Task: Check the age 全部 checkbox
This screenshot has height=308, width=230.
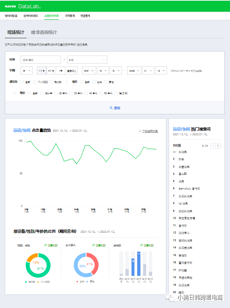Action: click(29, 93)
